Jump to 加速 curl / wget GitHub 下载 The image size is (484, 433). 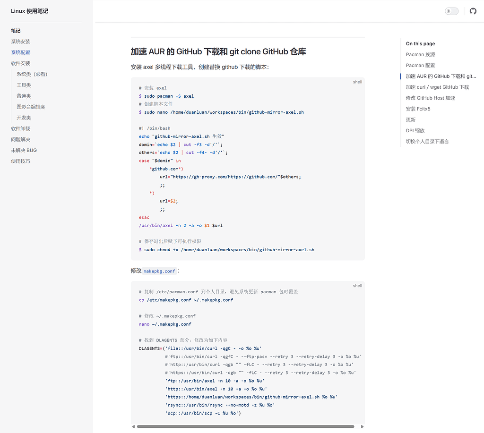pyautogui.click(x=437, y=87)
